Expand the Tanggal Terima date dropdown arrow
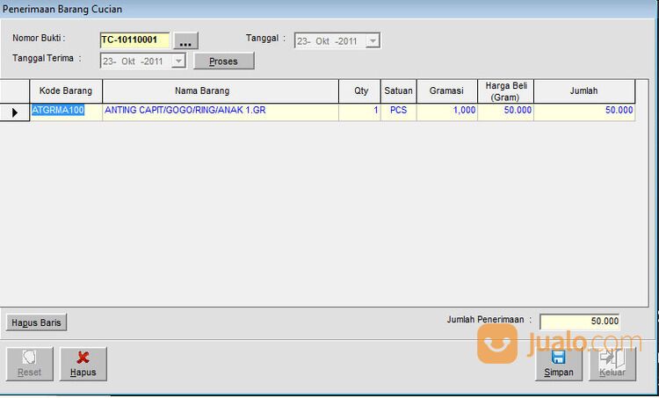659x398 pixels. click(x=178, y=61)
